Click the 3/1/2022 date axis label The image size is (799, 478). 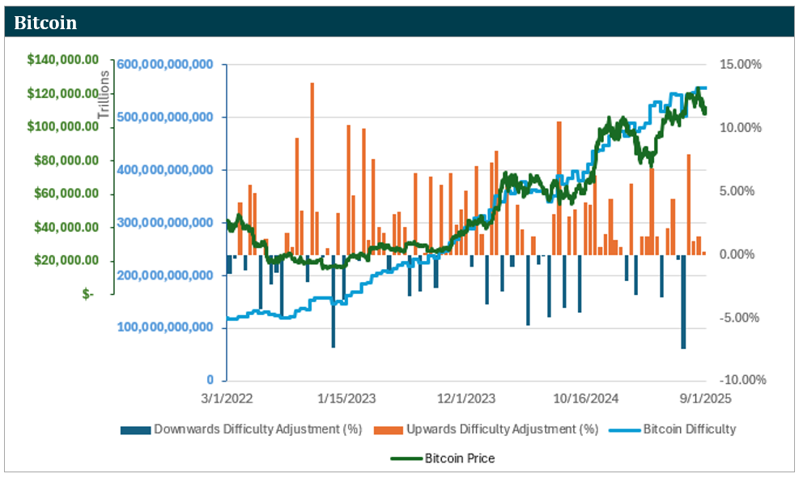click(227, 399)
